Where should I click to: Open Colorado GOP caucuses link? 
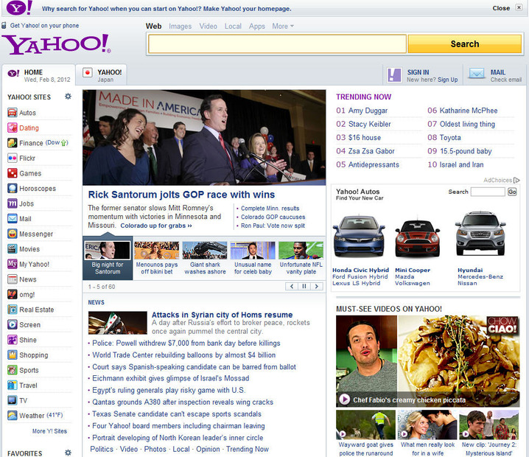pos(273,217)
